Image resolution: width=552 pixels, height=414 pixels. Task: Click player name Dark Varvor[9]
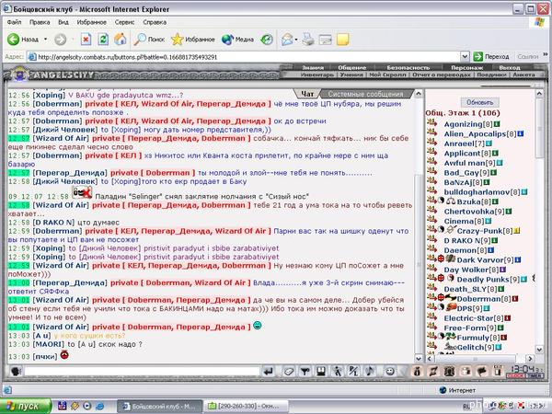(x=485, y=259)
